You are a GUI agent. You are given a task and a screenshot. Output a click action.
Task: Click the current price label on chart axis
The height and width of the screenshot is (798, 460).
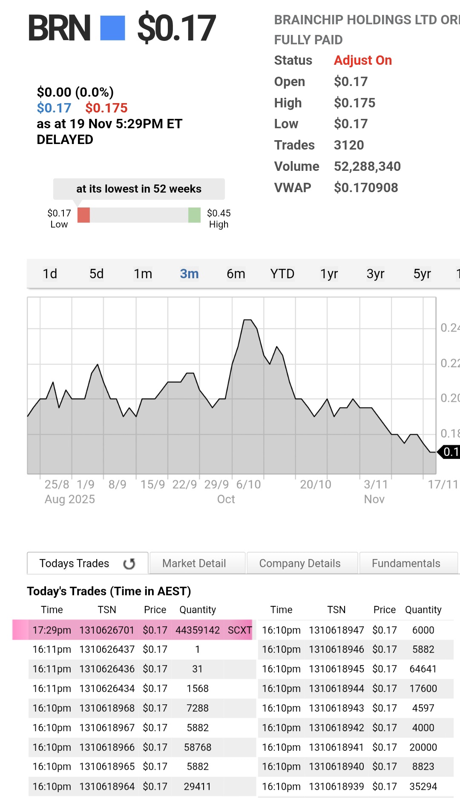point(450,452)
